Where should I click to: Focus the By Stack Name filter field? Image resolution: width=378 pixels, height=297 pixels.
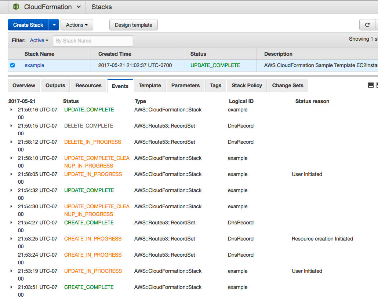pyautogui.click(x=93, y=41)
